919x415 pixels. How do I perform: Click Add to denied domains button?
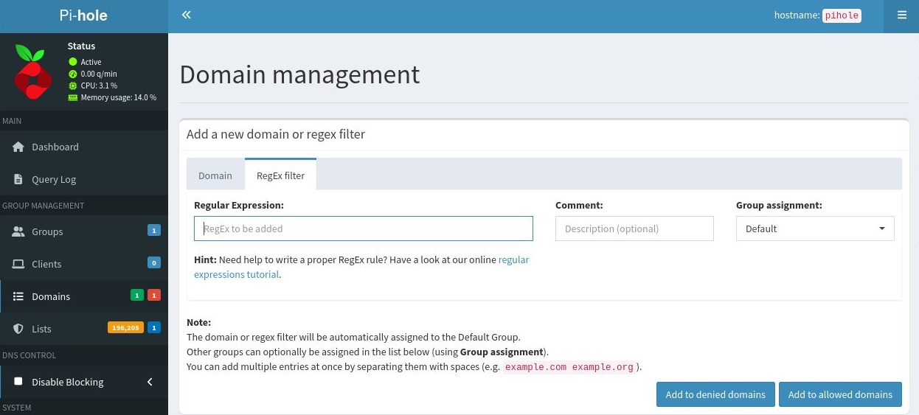[715, 394]
